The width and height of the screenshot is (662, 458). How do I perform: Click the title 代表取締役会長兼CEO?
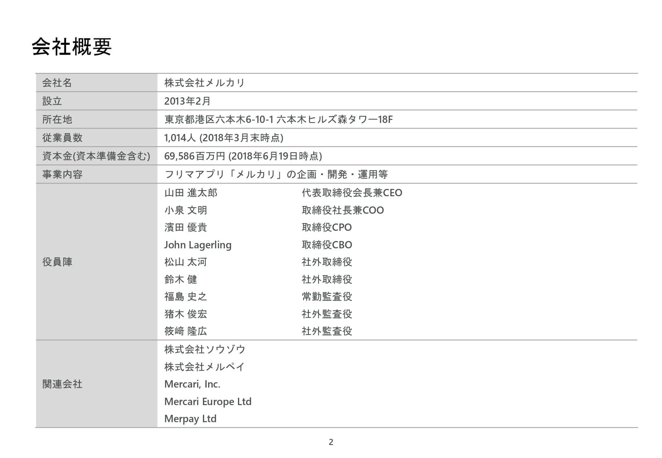click(352, 193)
